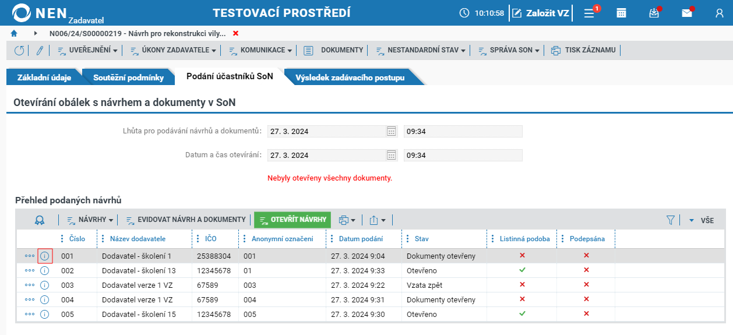Click the home icon in breadcrumb

pyautogui.click(x=14, y=33)
